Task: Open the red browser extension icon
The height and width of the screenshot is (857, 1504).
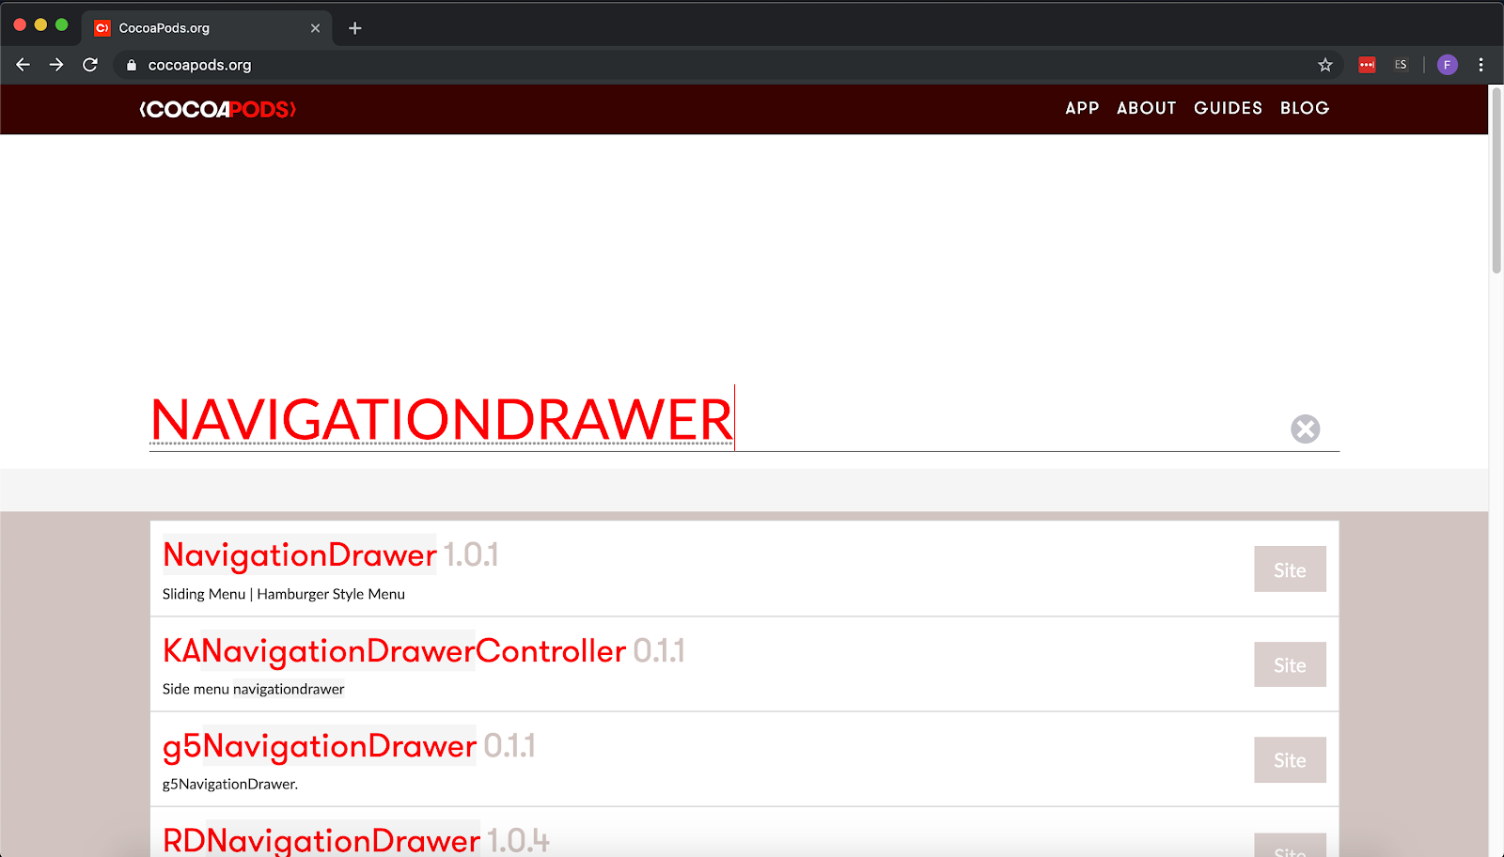Action: click(x=1367, y=65)
